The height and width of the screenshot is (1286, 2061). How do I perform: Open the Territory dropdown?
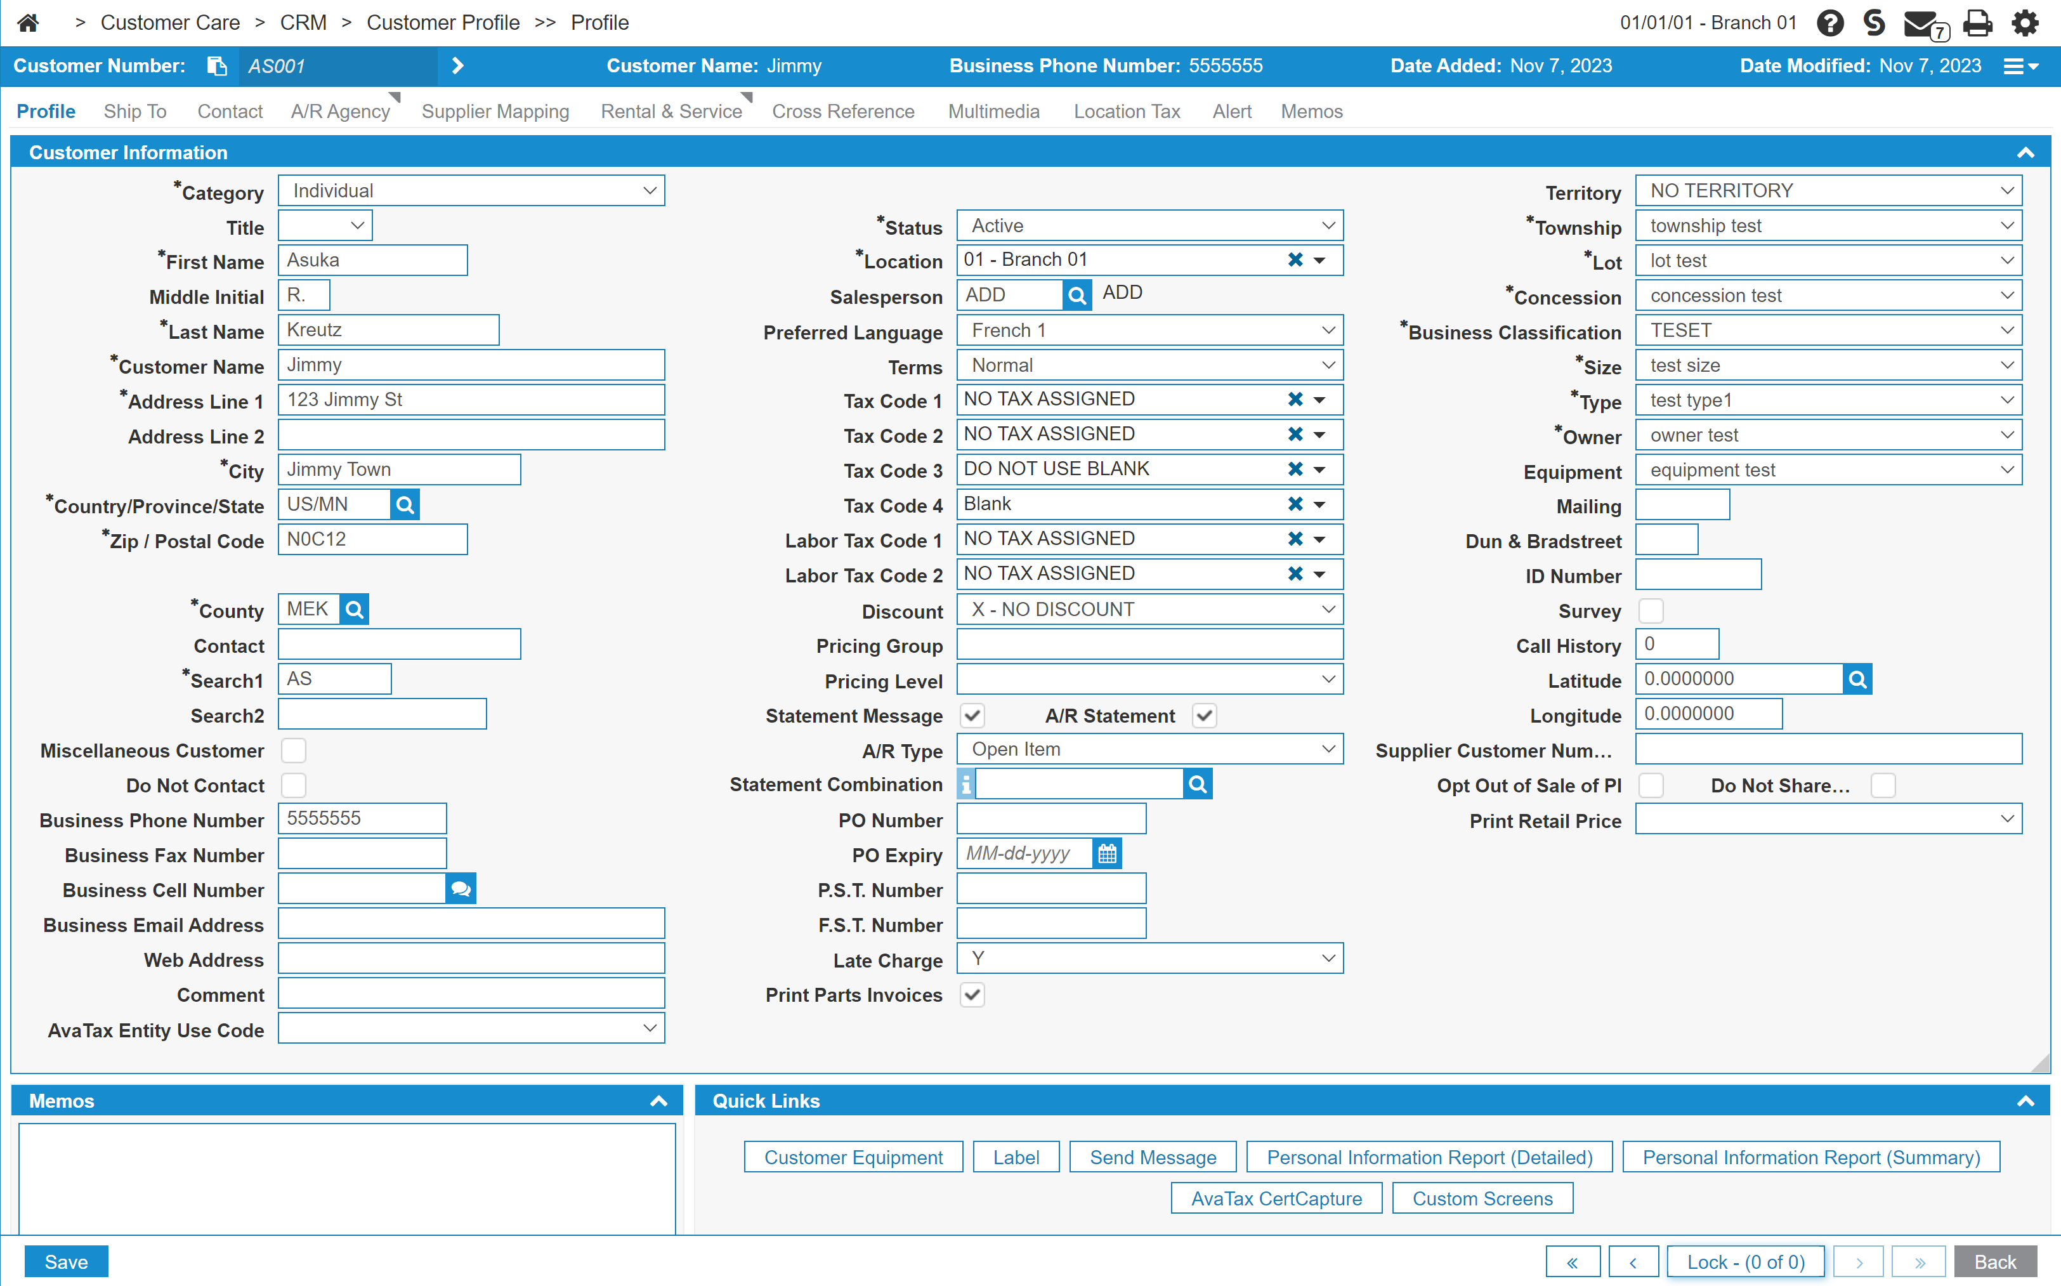coord(1828,190)
